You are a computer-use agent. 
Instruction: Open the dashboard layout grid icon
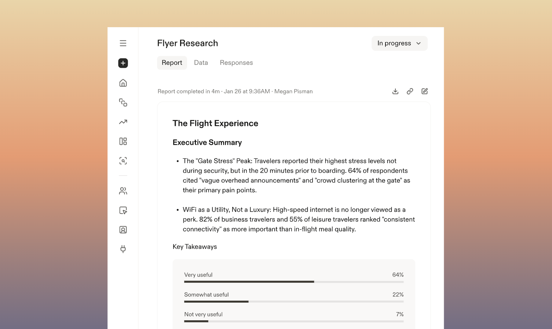[x=123, y=141]
